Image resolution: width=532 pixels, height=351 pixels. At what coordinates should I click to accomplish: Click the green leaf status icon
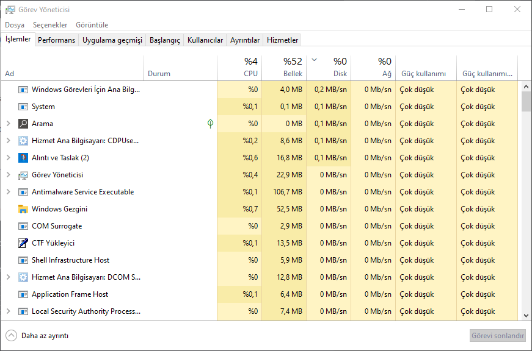(210, 124)
